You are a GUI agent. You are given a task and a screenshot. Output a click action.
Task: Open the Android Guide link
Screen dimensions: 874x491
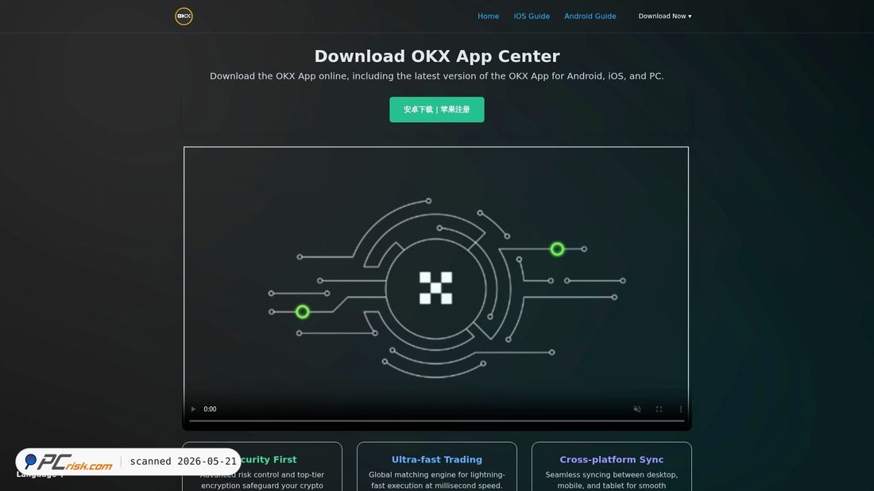[590, 16]
